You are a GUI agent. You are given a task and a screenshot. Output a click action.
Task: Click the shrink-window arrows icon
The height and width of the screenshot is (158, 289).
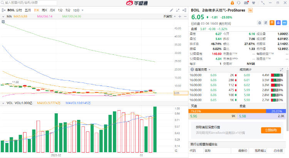[263, 3]
